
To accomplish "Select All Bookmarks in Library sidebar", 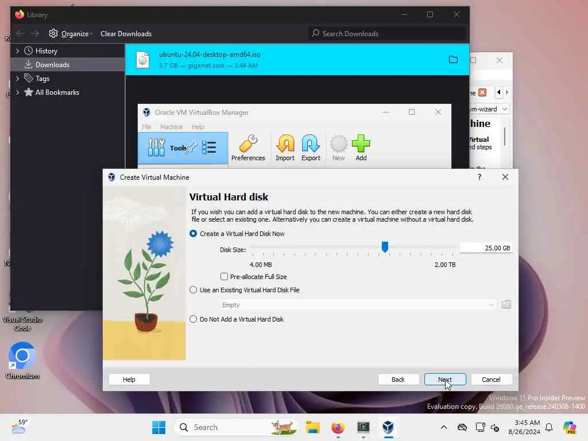I will (x=68, y=92).
